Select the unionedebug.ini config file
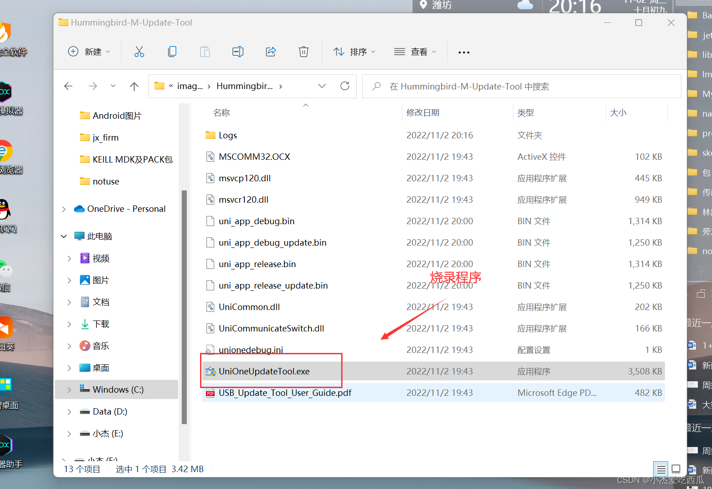The width and height of the screenshot is (712, 489). tap(433, 350)
